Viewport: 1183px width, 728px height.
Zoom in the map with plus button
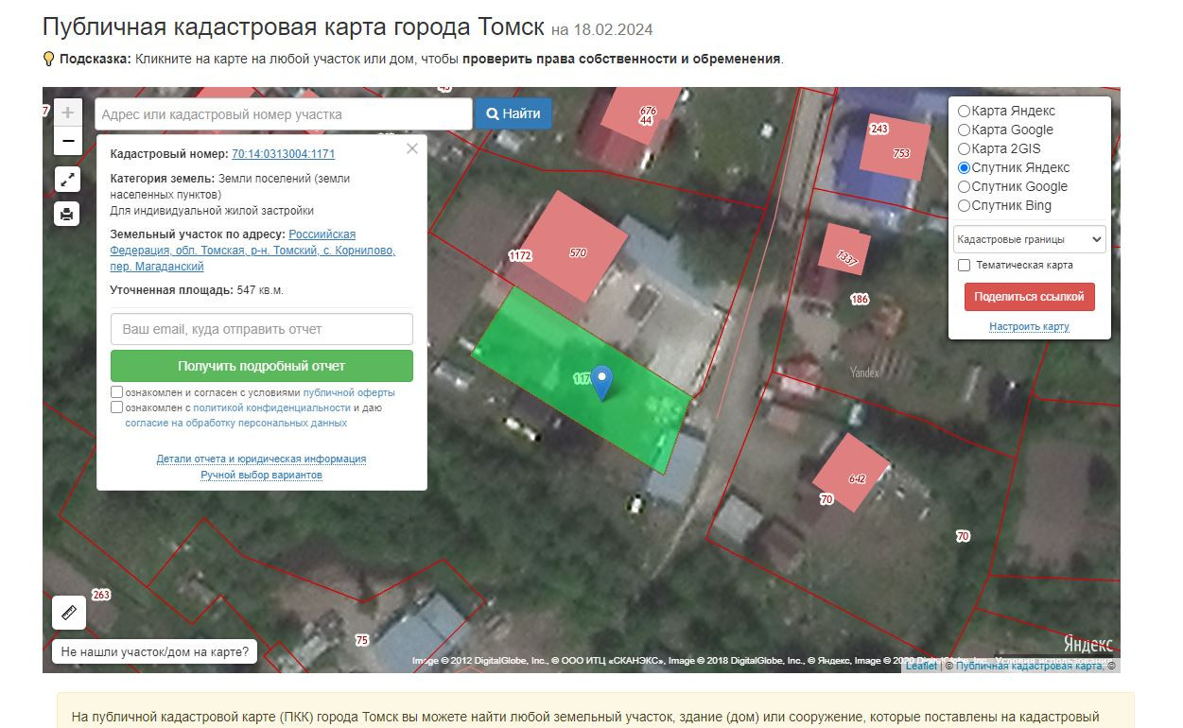(x=67, y=113)
